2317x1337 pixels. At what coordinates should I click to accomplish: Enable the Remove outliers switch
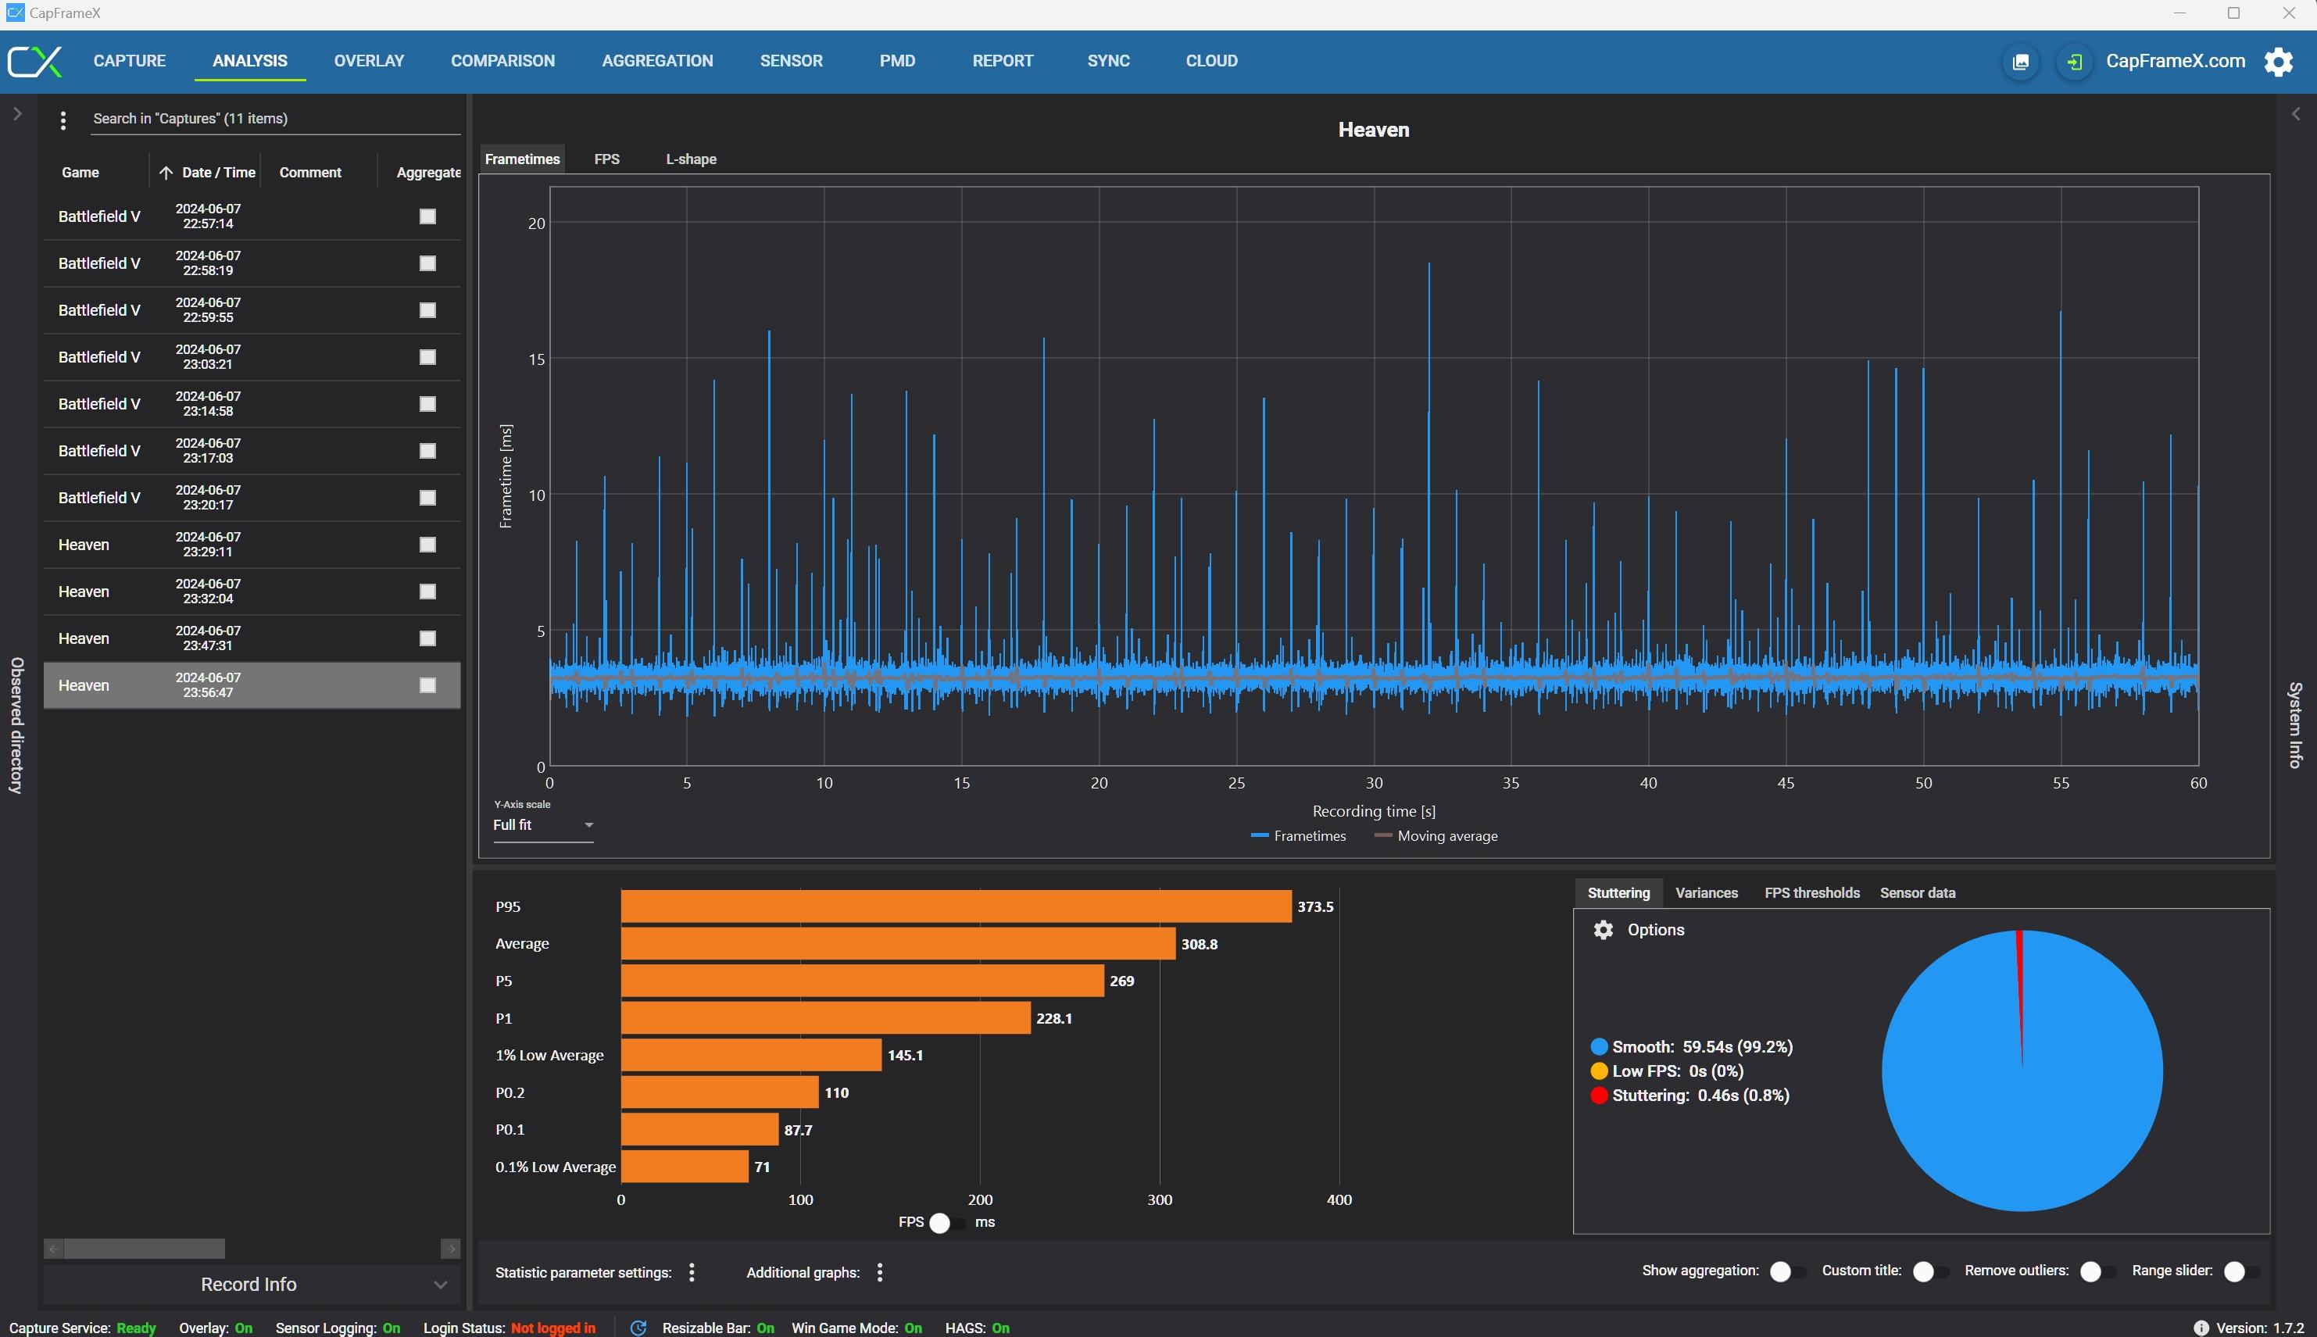[x=2097, y=1271]
